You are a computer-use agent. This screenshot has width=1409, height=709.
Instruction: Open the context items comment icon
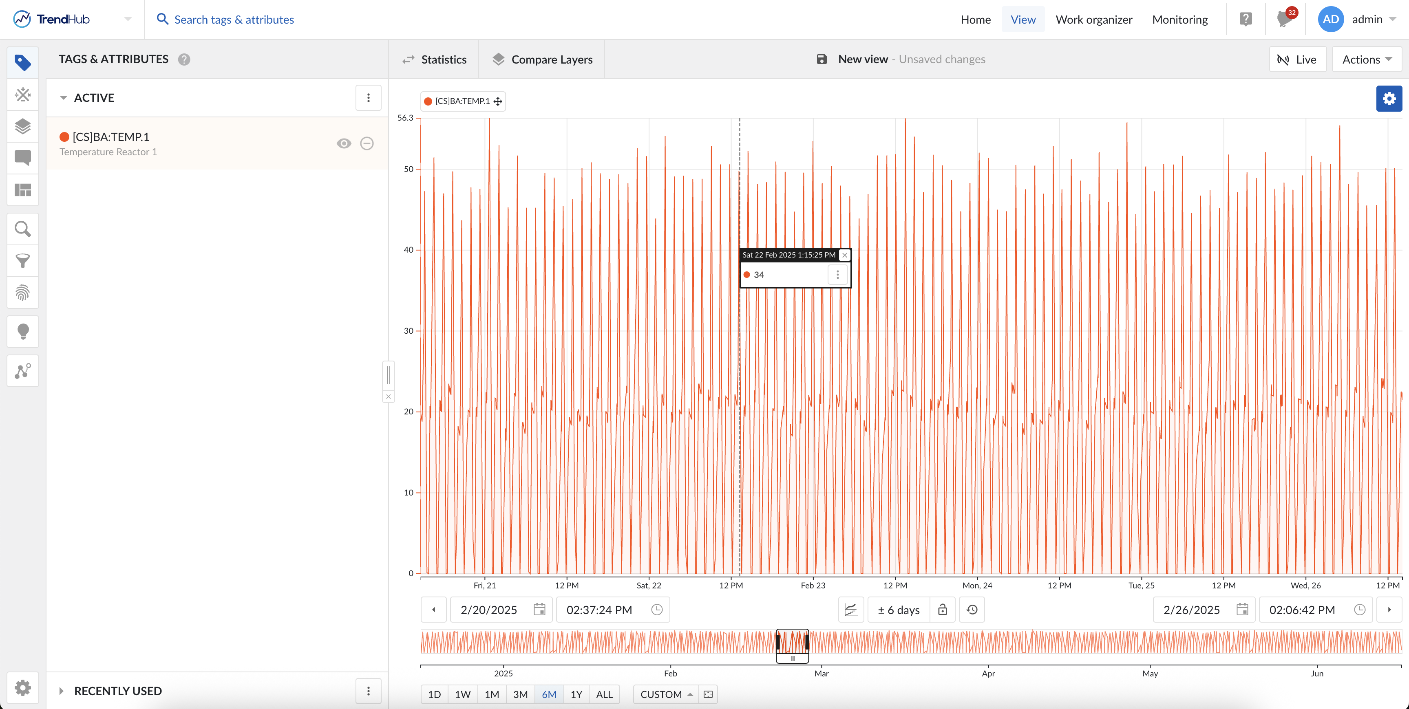click(x=22, y=158)
